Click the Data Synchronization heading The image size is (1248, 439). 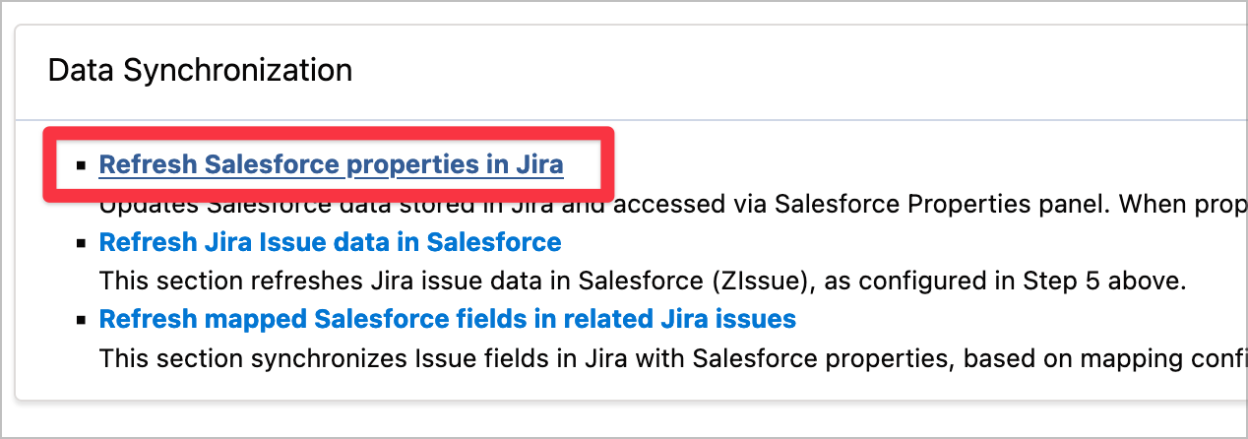tap(200, 71)
